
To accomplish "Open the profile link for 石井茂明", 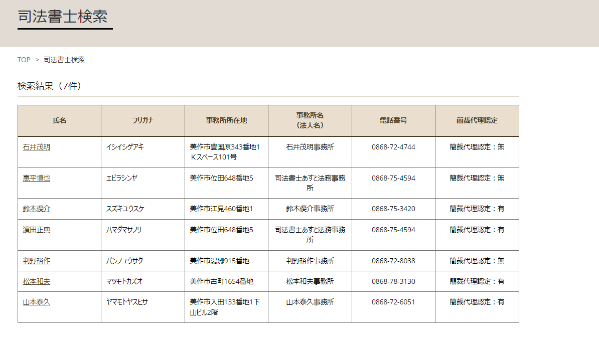I will click(x=36, y=147).
